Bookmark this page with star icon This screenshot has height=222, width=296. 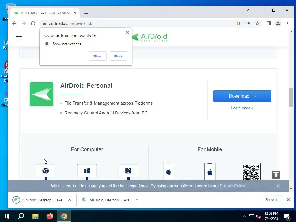(257, 23)
